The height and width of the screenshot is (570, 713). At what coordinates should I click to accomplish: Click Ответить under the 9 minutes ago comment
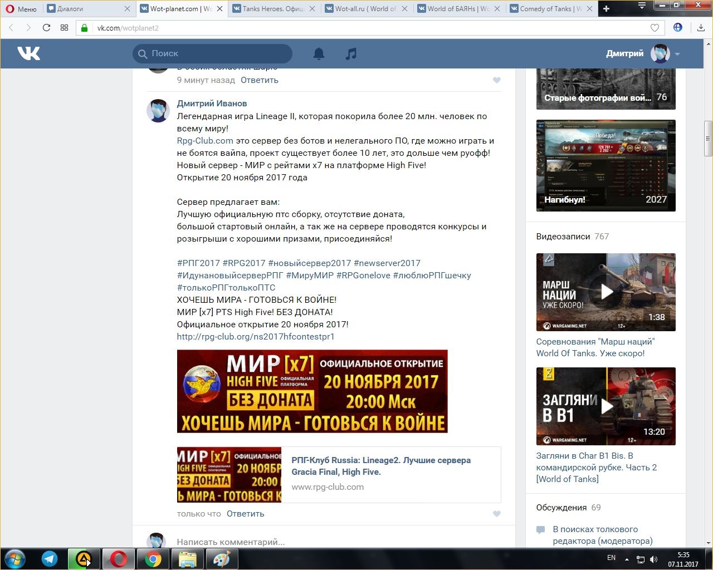260,80
